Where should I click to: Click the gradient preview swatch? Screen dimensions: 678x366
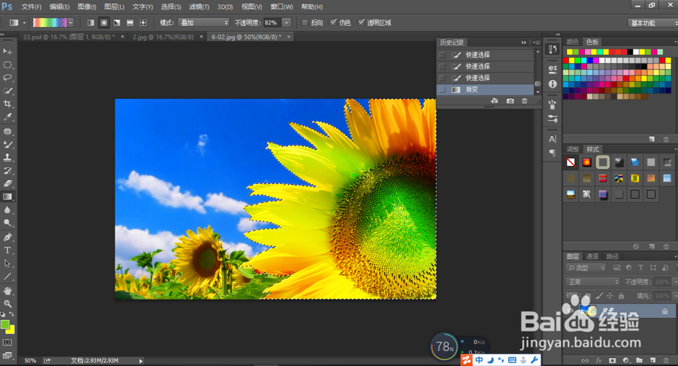point(49,22)
